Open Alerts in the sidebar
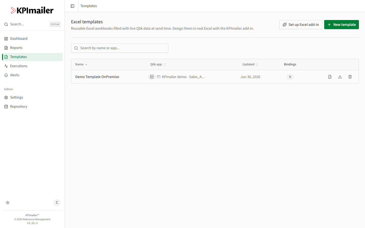This screenshot has width=365, height=228. point(32,75)
